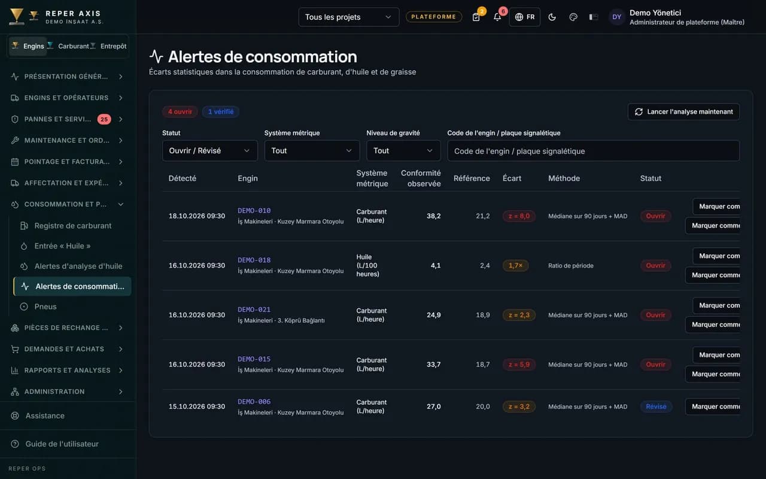Click Lancer l'analyse maintenant button

click(683, 112)
